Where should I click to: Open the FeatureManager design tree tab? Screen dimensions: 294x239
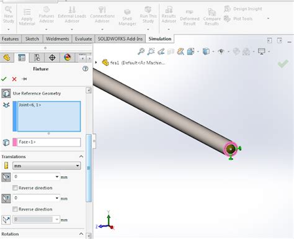7,57
